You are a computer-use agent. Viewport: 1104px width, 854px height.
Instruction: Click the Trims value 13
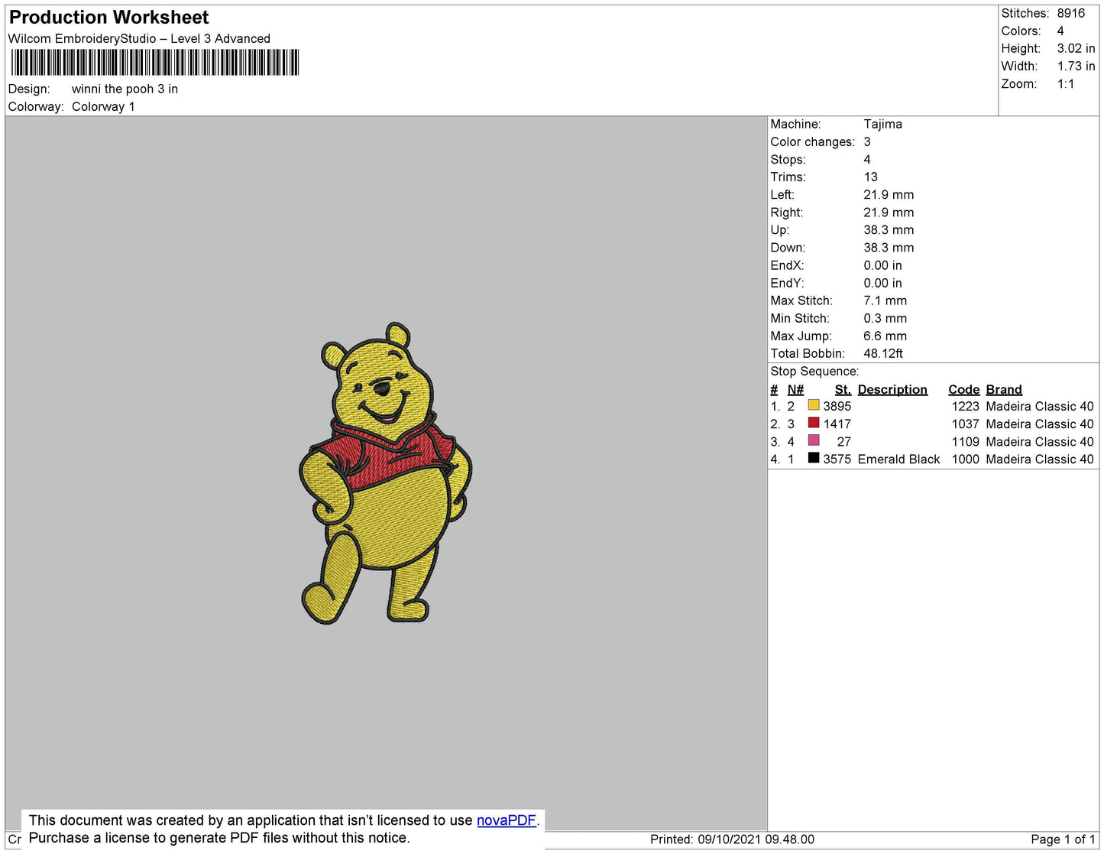tap(870, 177)
